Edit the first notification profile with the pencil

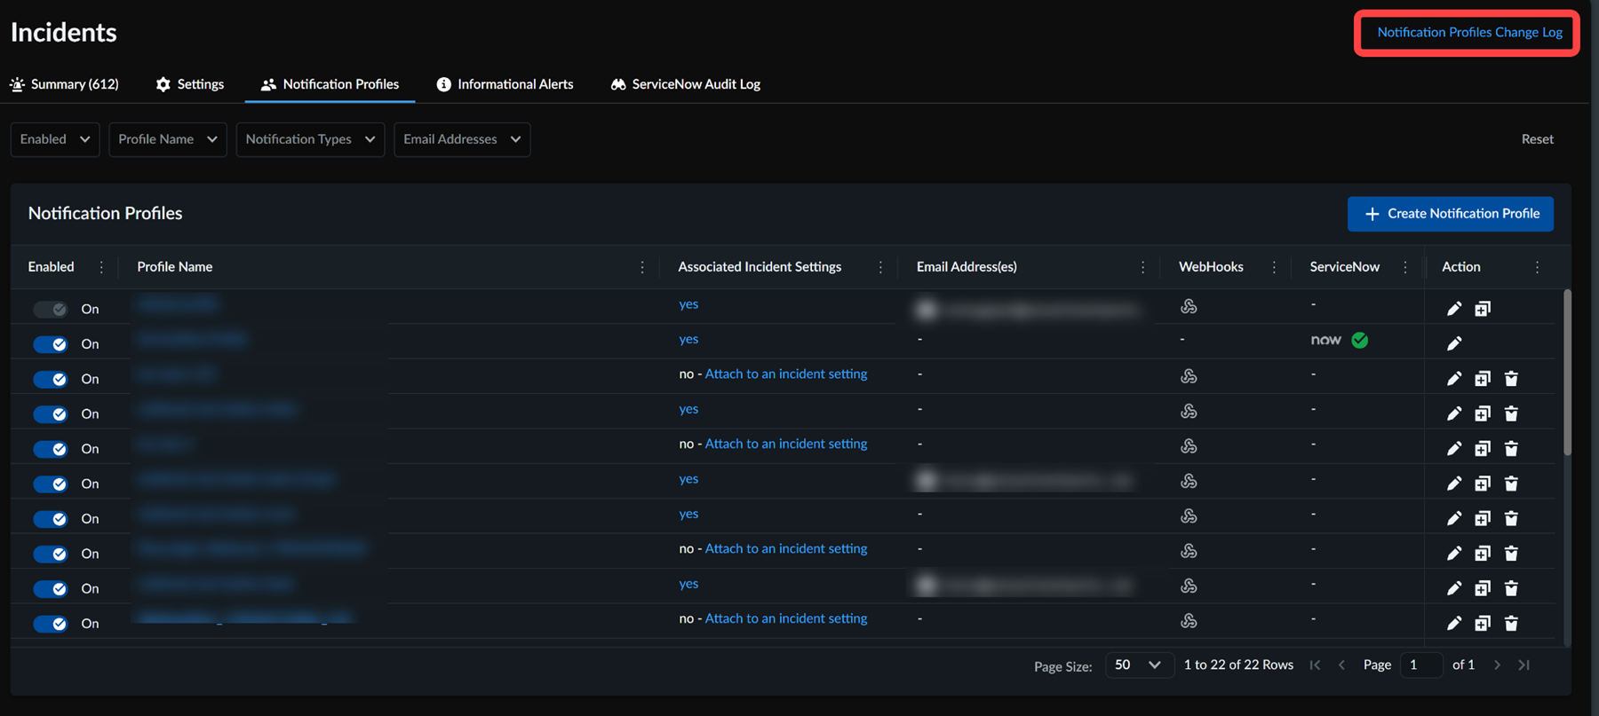pos(1453,309)
